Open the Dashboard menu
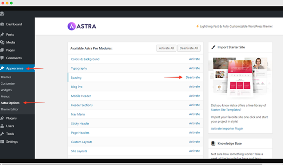283x165 pixels. pos(14,24)
